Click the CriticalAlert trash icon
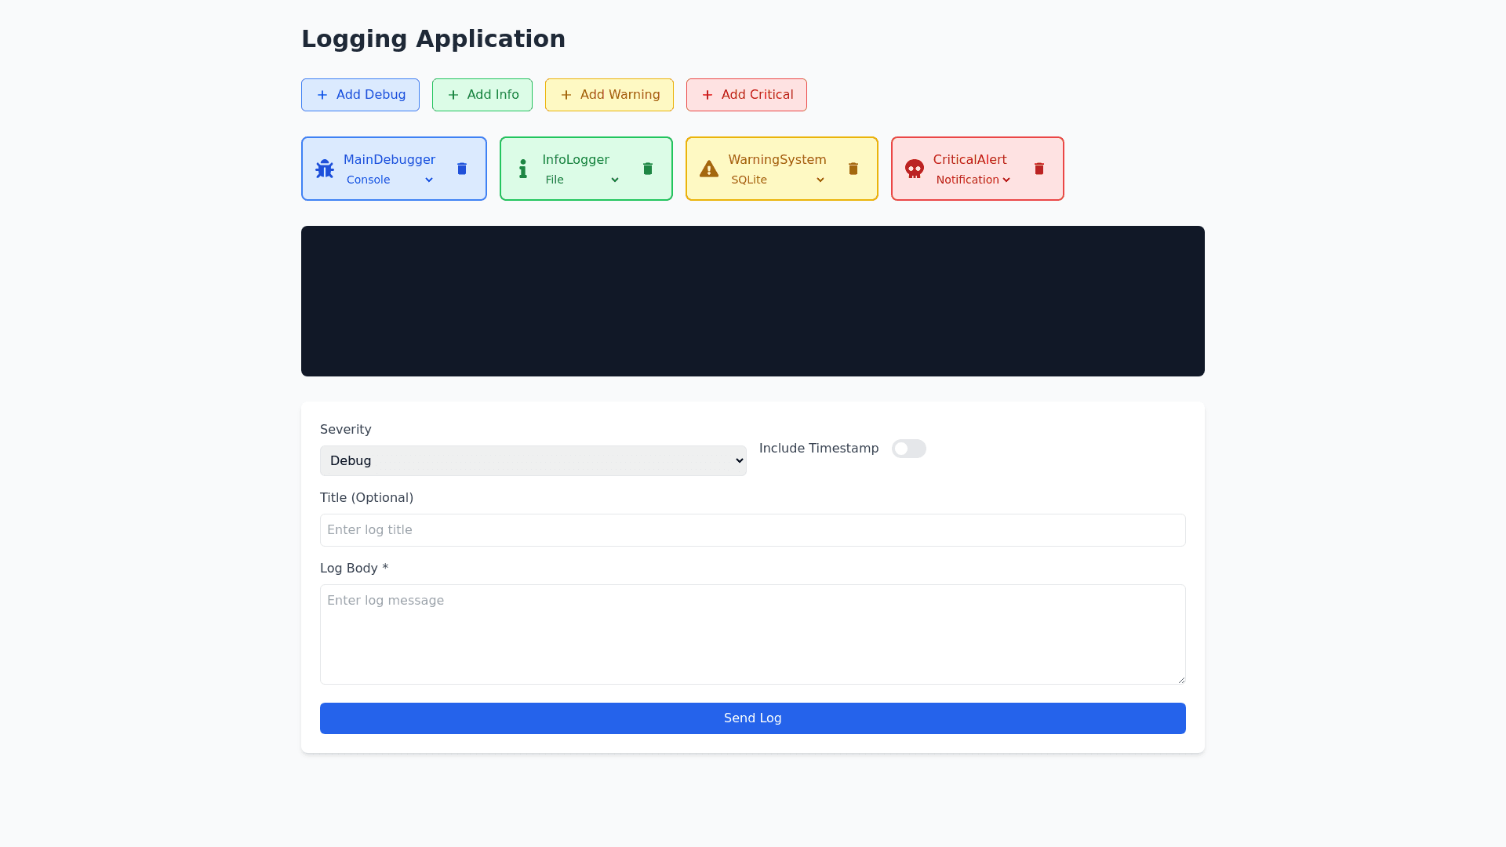This screenshot has height=847, width=1506. click(x=1039, y=169)
